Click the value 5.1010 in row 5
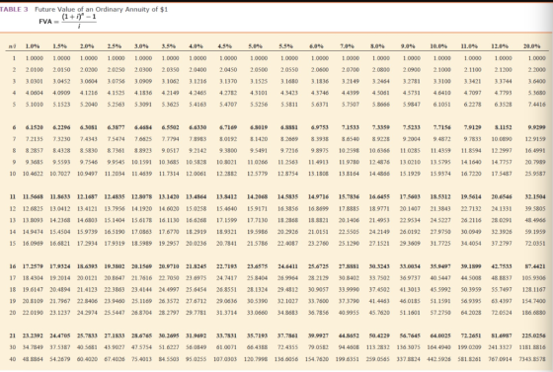553x372 pixels. pos(35,105)
